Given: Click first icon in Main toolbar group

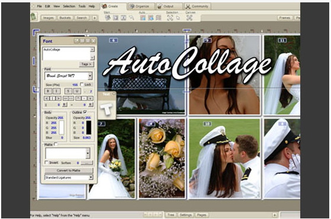Looking at the screenshot, I should coord(108,18).
